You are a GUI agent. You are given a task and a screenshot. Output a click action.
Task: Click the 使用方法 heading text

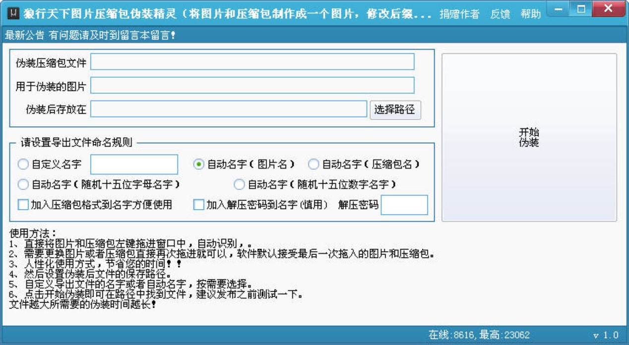click(x=33, y=233)
